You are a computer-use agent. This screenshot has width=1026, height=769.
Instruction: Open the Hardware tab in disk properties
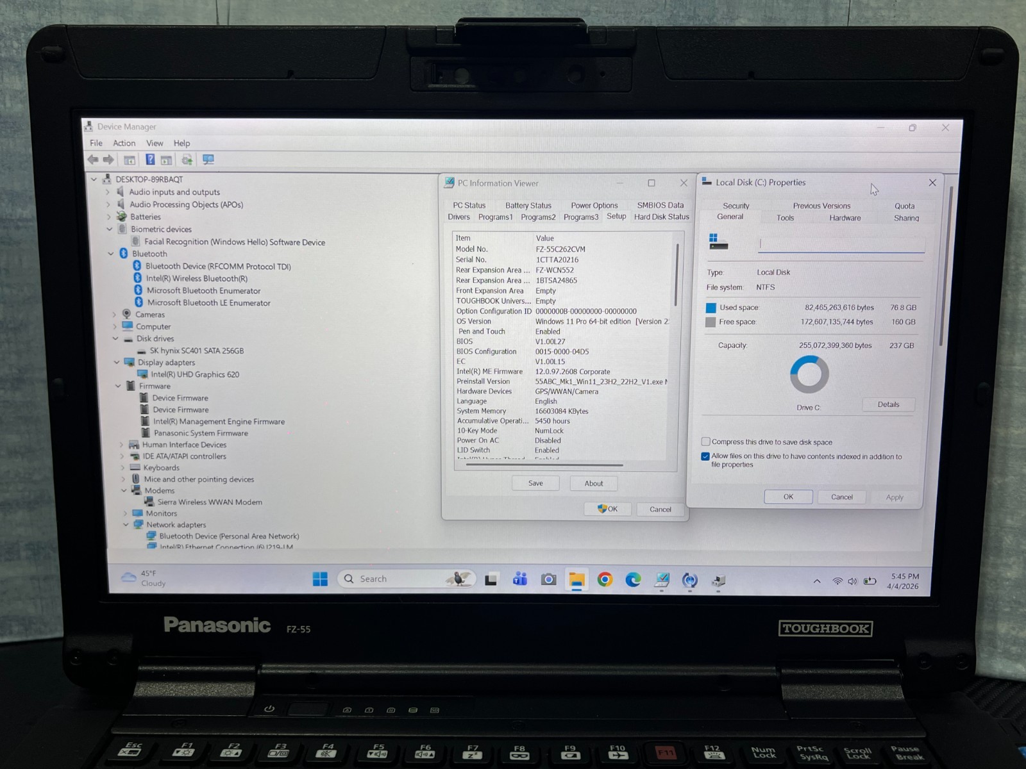coord(845,218)
